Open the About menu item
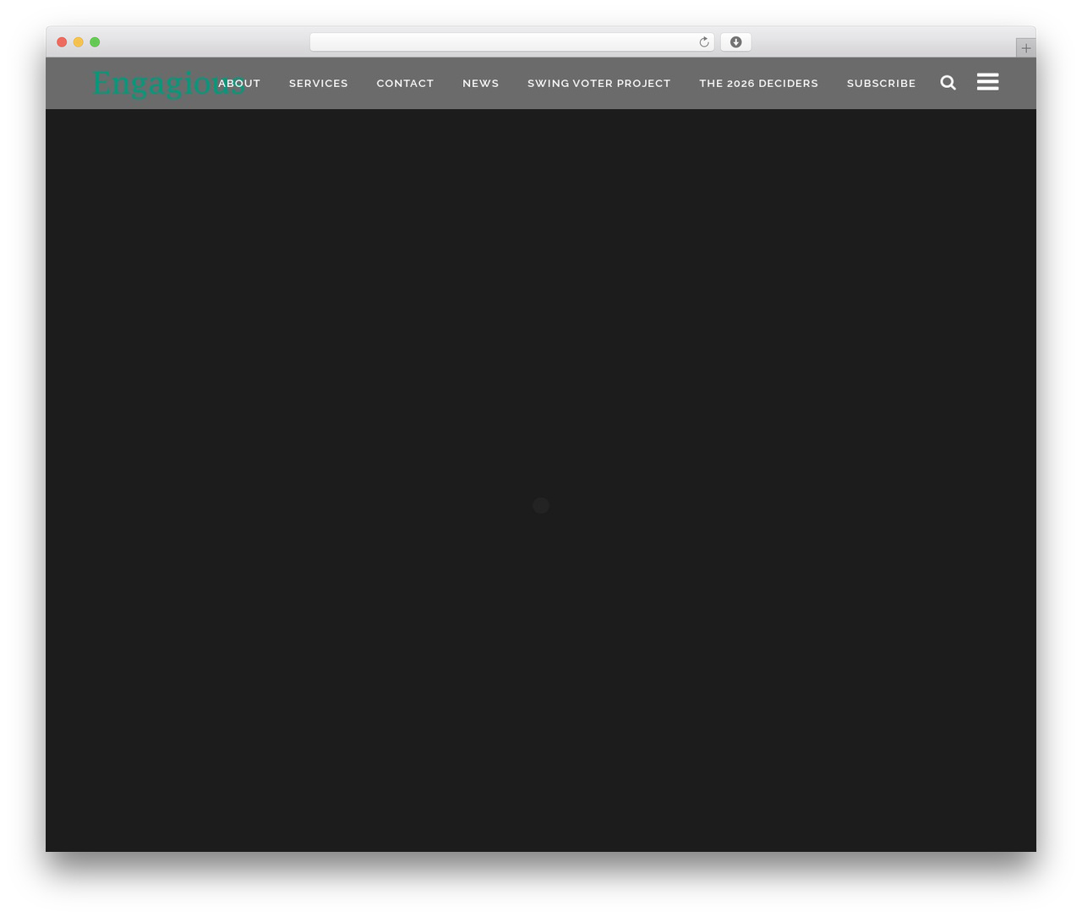1082x917 pixels. (x=239, y=83)
